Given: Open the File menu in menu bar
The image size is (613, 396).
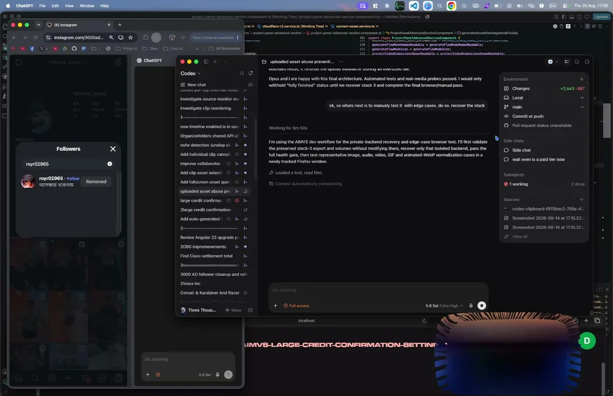Looking at the screenshot, I should point(42,6).
